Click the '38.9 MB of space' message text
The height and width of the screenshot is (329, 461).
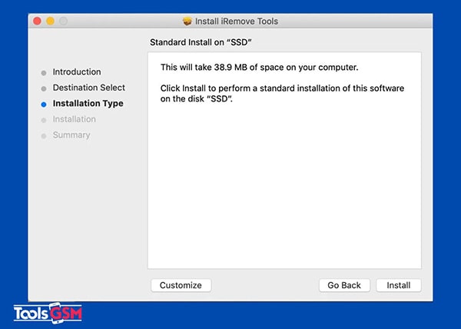coord(260,68)
